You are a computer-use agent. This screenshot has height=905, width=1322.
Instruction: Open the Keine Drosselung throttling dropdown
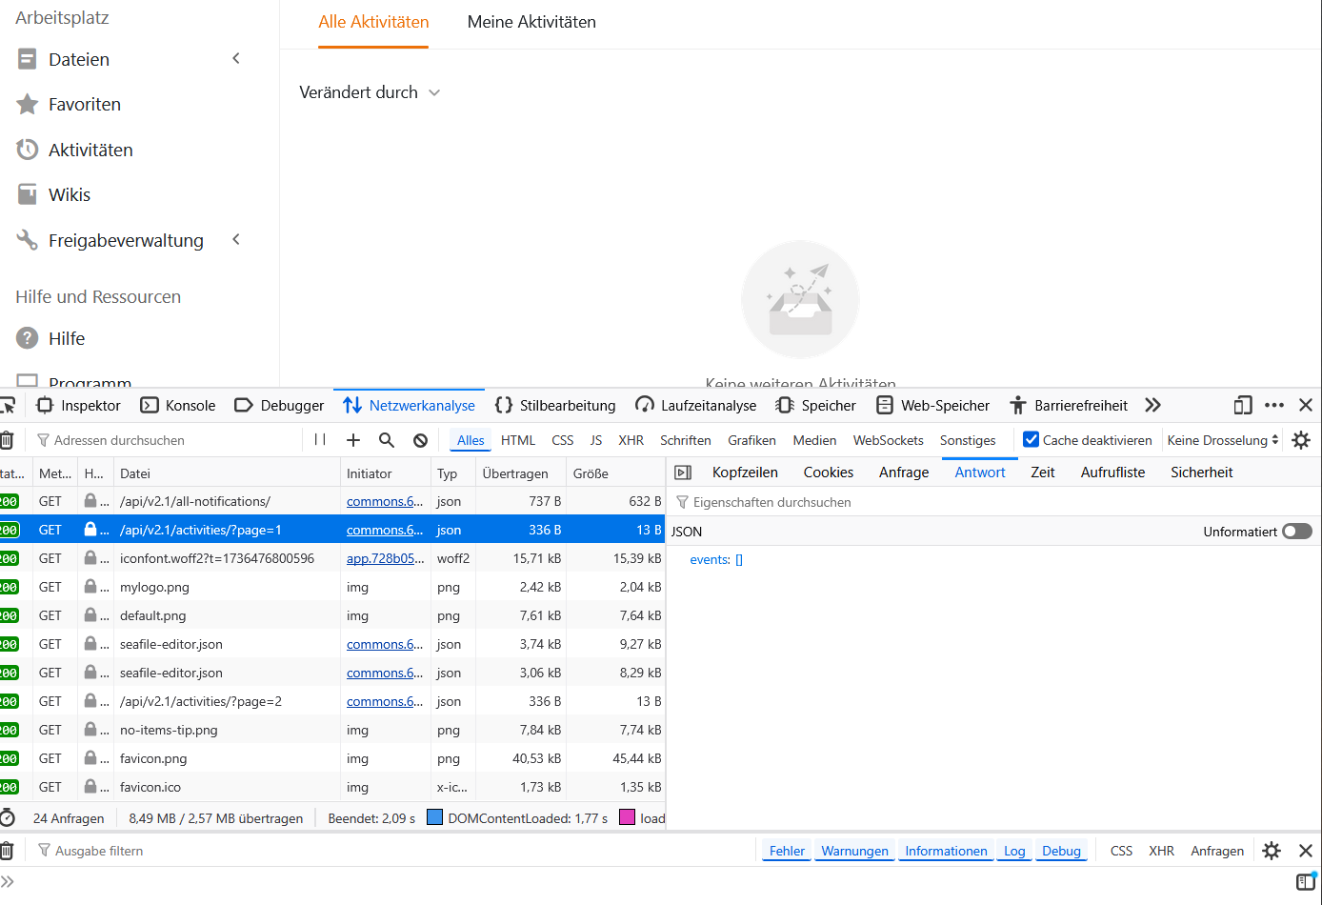point(1223,440)
